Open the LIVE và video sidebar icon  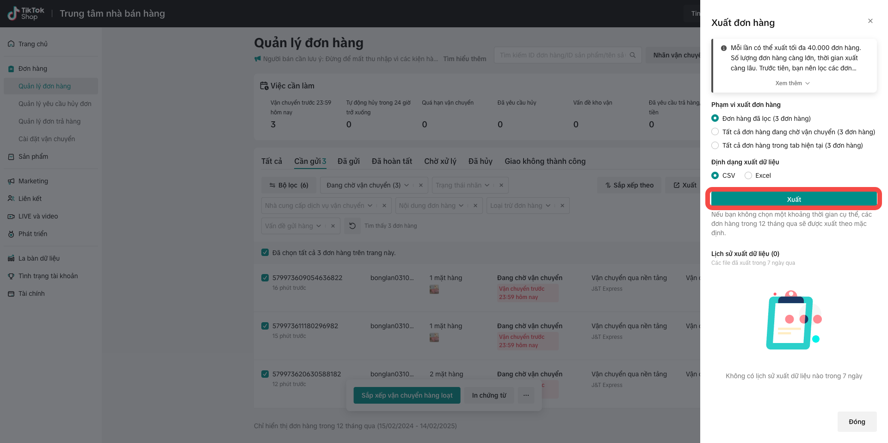point(11,216)
